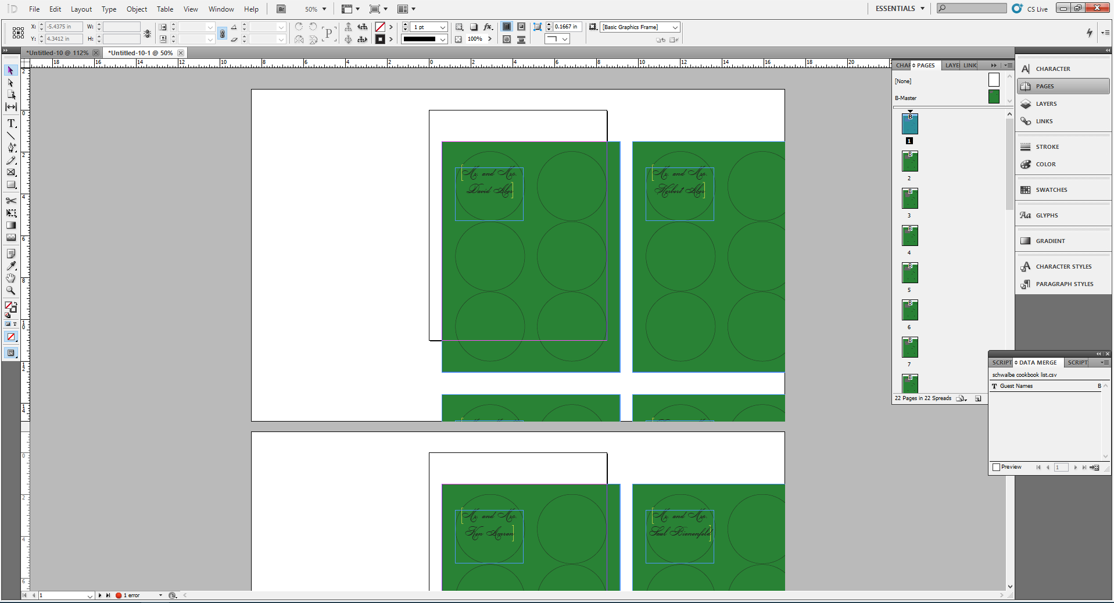Select the Rectangle tool

[10, 184]
